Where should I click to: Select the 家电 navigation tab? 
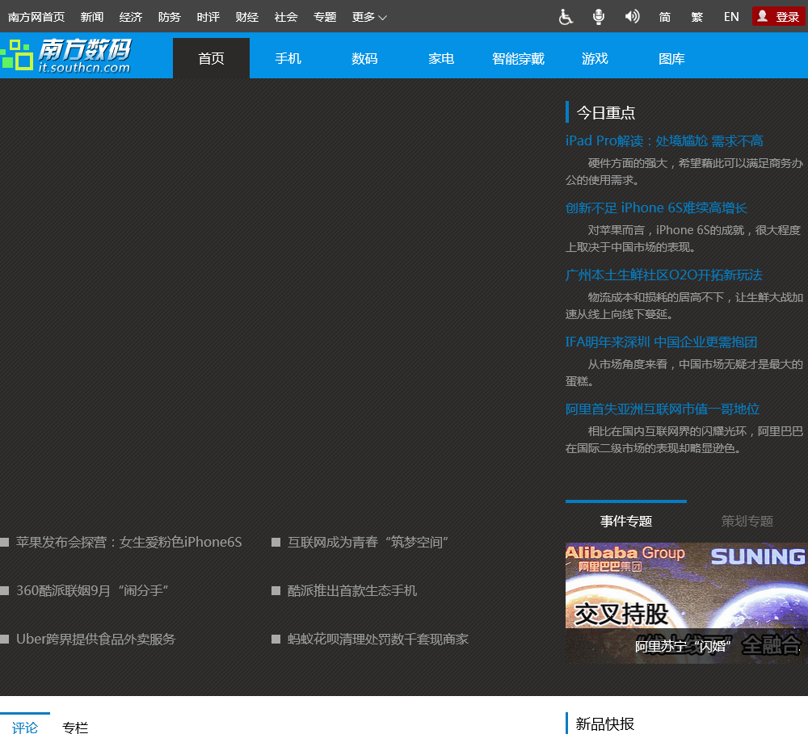pos(442,58)
